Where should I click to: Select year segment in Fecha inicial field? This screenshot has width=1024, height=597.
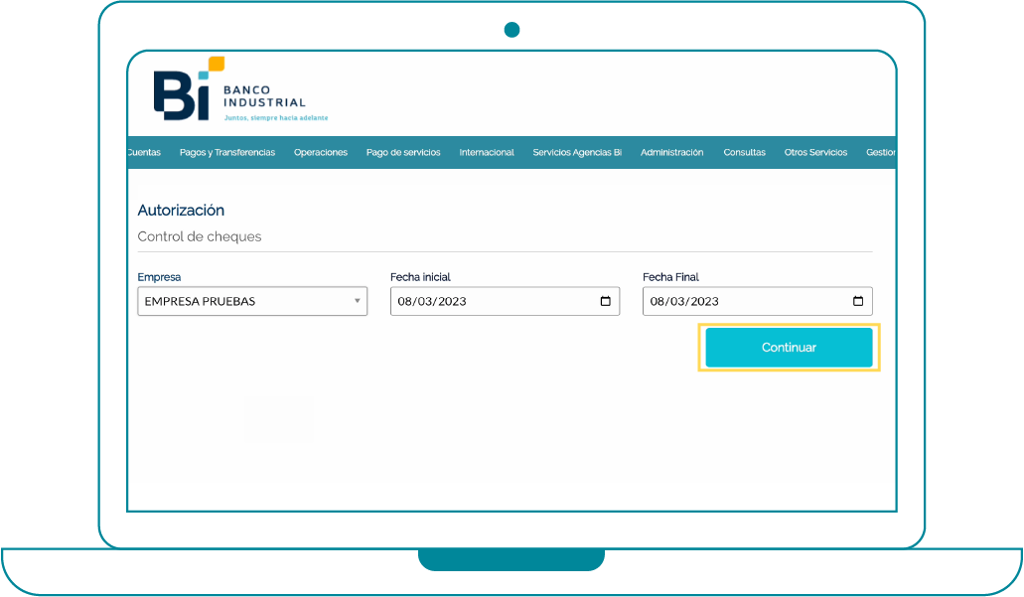pos(451,302)
